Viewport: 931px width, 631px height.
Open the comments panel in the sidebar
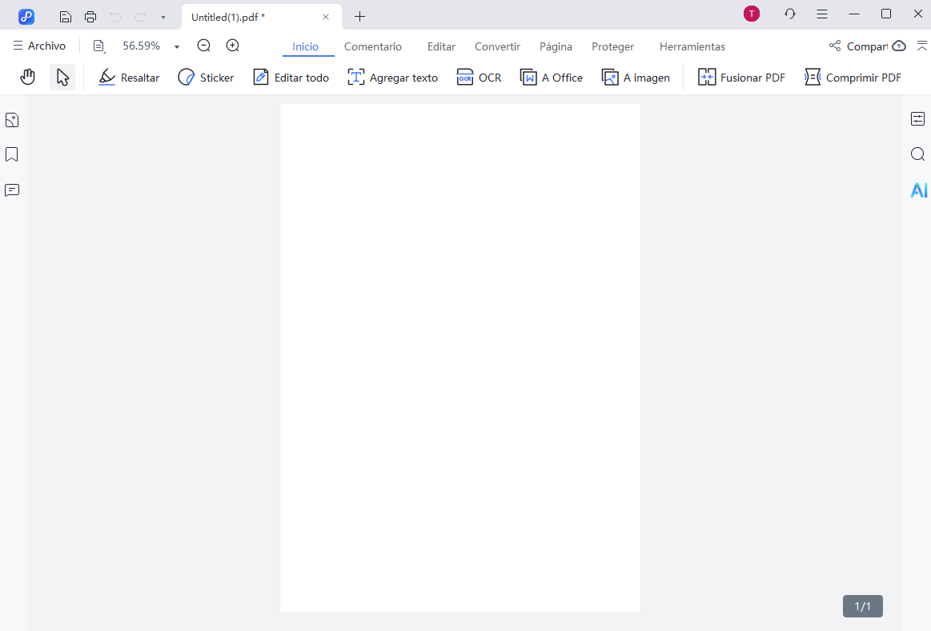(x=11, y=190)
